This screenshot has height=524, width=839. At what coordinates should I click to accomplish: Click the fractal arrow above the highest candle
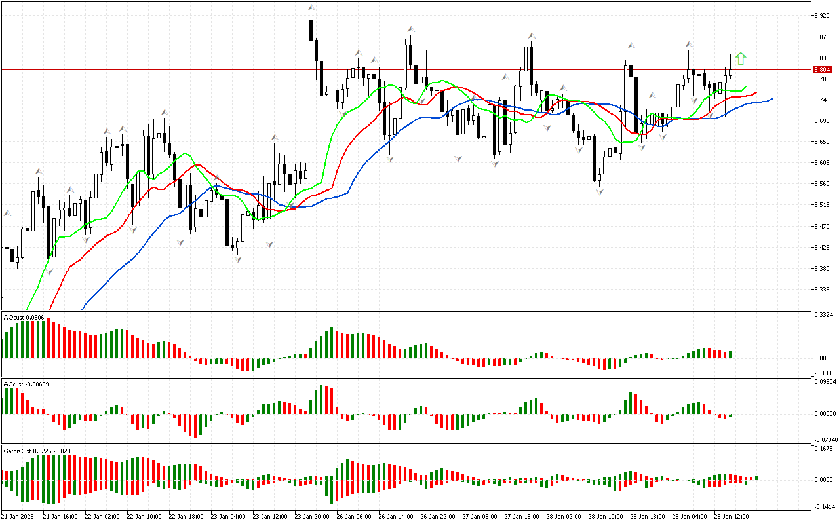point(312,9)
